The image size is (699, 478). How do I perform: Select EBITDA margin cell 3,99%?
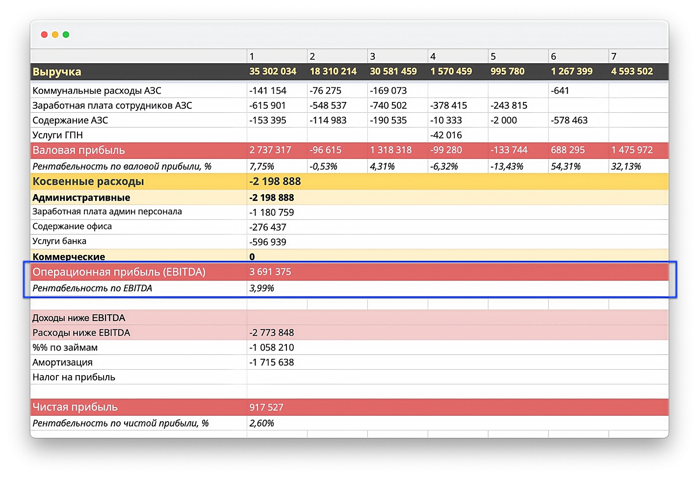261,288
